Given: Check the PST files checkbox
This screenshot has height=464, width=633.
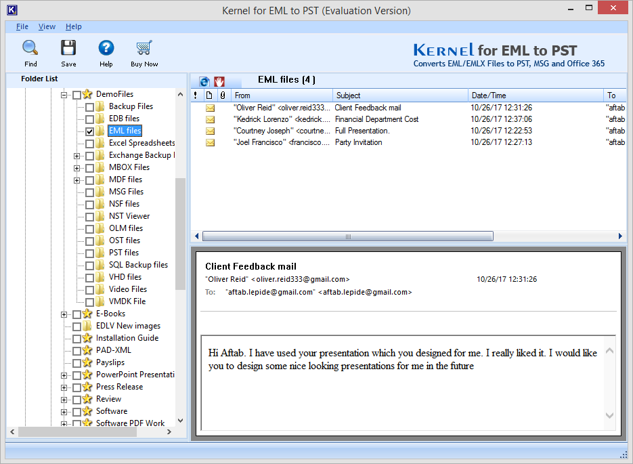Looking at the screenshot, I should click(x=89, y=253).
